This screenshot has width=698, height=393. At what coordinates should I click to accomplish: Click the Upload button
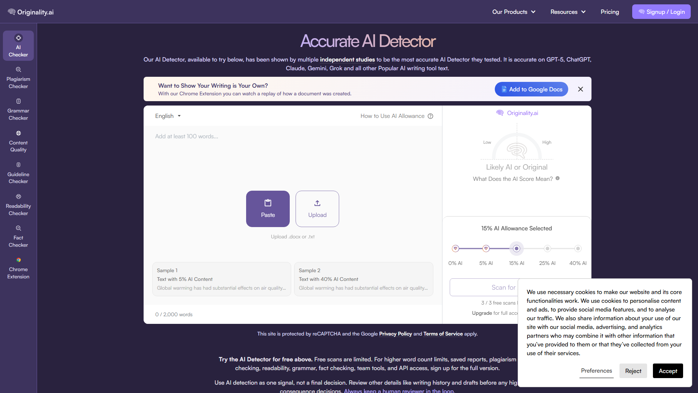pyautogui.click(x=317, y=209)
